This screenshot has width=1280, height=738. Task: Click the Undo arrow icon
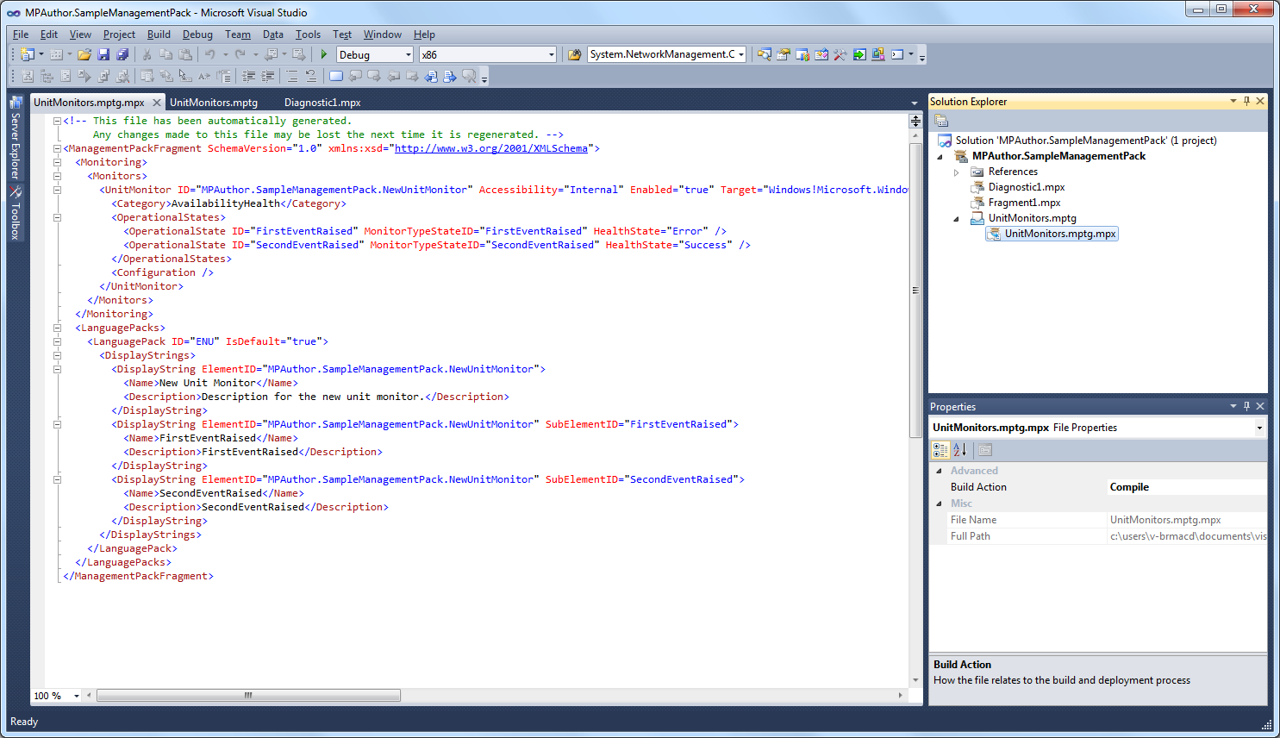tap(209, 54)
